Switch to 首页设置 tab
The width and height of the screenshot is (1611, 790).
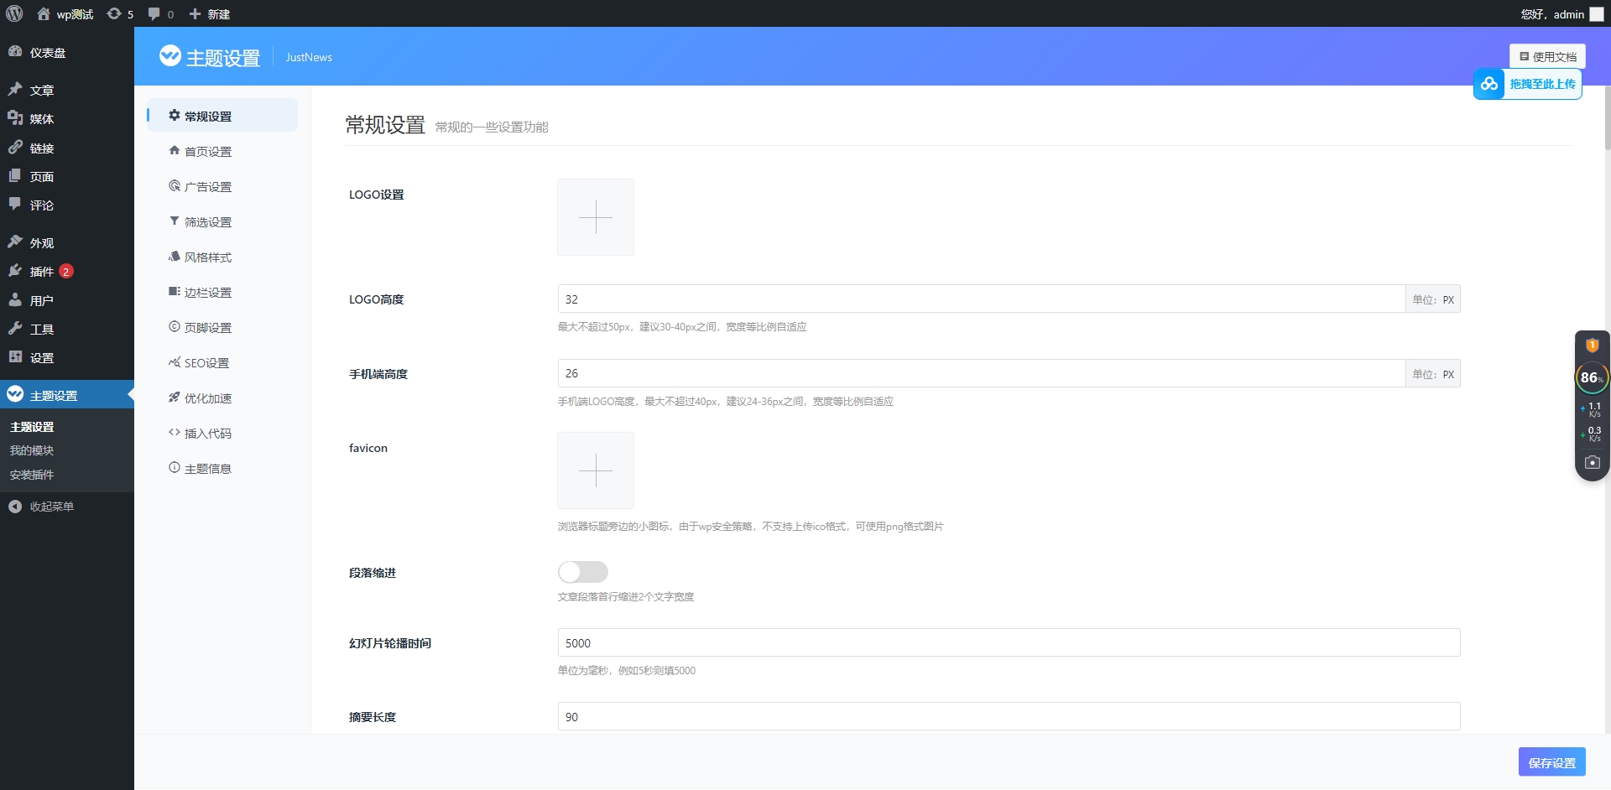(222, 151)
